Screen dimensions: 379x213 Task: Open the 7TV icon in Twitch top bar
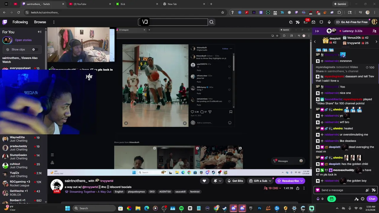298,22
